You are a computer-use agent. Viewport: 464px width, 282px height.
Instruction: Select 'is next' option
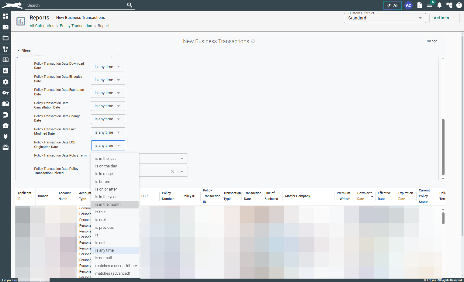tap(115, 220)
